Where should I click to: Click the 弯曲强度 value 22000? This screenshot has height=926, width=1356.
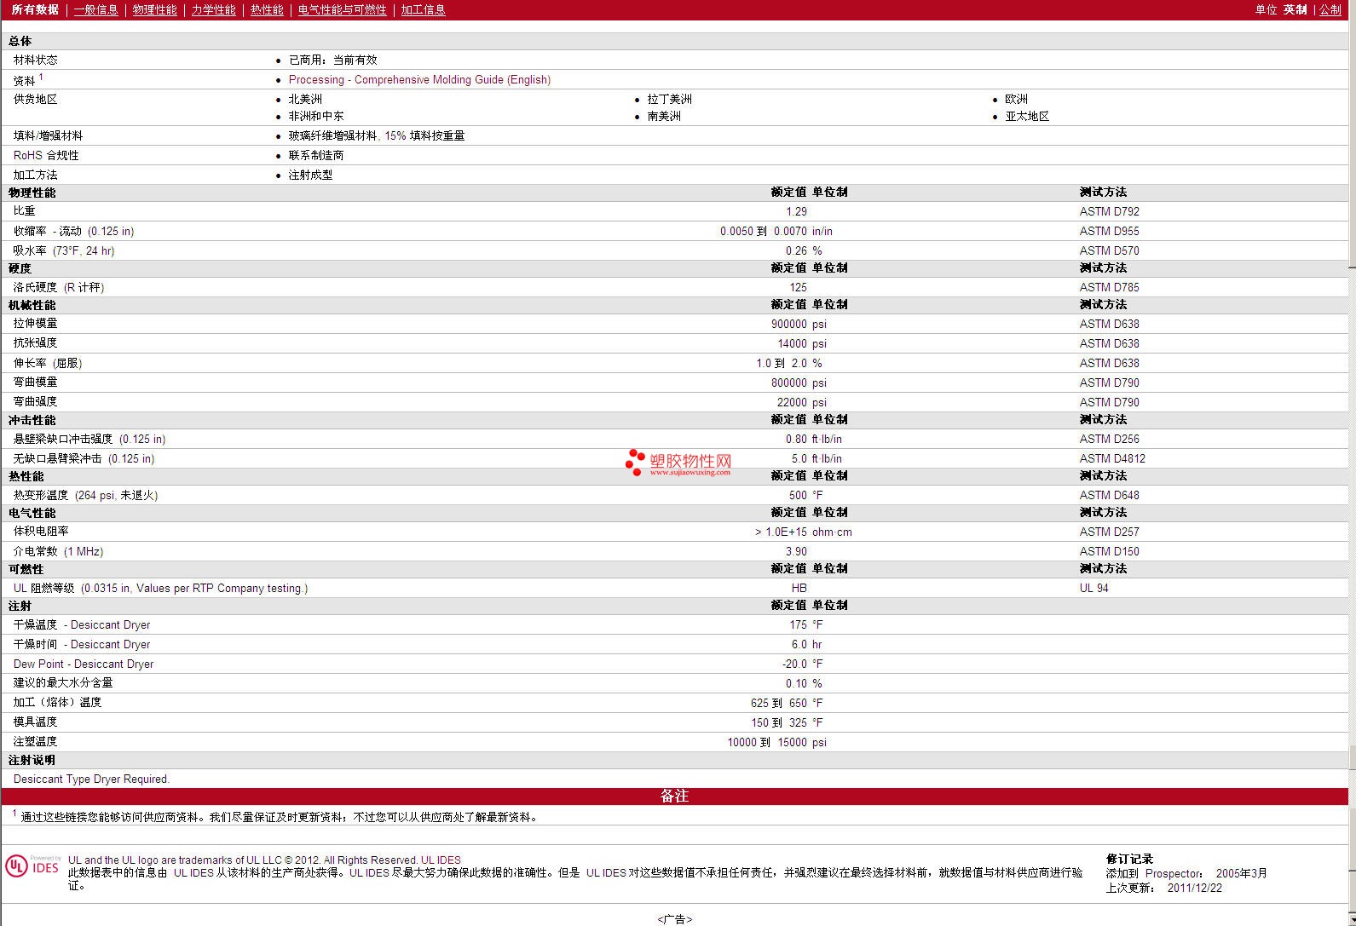tap(792, 402)
